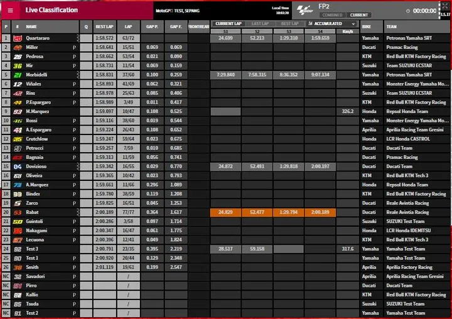The image size is (452, 319).
Task: Select the Smith rider row name
Action: [x=32, y=268]
